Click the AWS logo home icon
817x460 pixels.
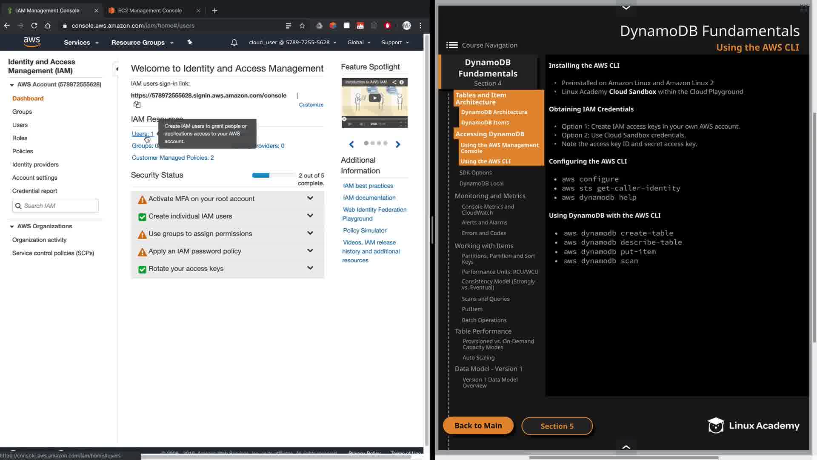[x=32, y=42]
